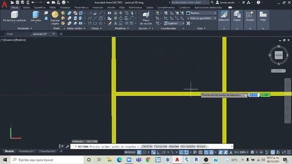Image resolution: width=292 pixels, height=164 pixels.
Task: Open the Selección panel button
Action: click(x=224, y=20)
